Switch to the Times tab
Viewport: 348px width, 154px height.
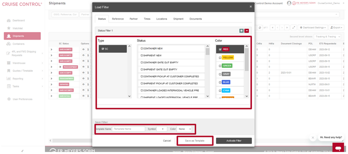pos(147,19)
